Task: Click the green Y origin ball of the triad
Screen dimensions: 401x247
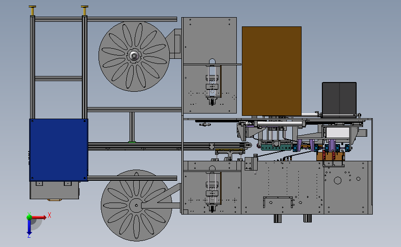Action: click(29, 217)
